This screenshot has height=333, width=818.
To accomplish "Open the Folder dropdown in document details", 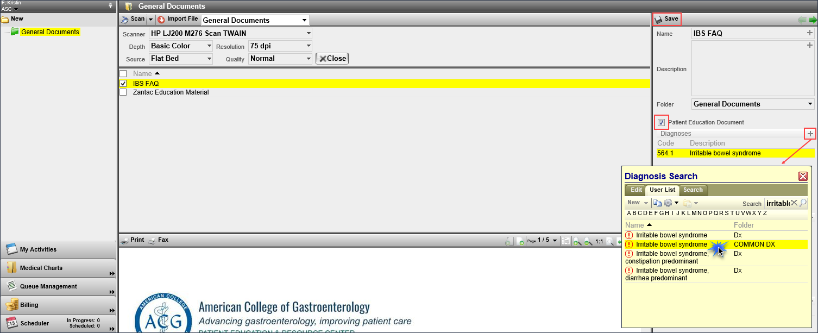I will pos(753,104).
